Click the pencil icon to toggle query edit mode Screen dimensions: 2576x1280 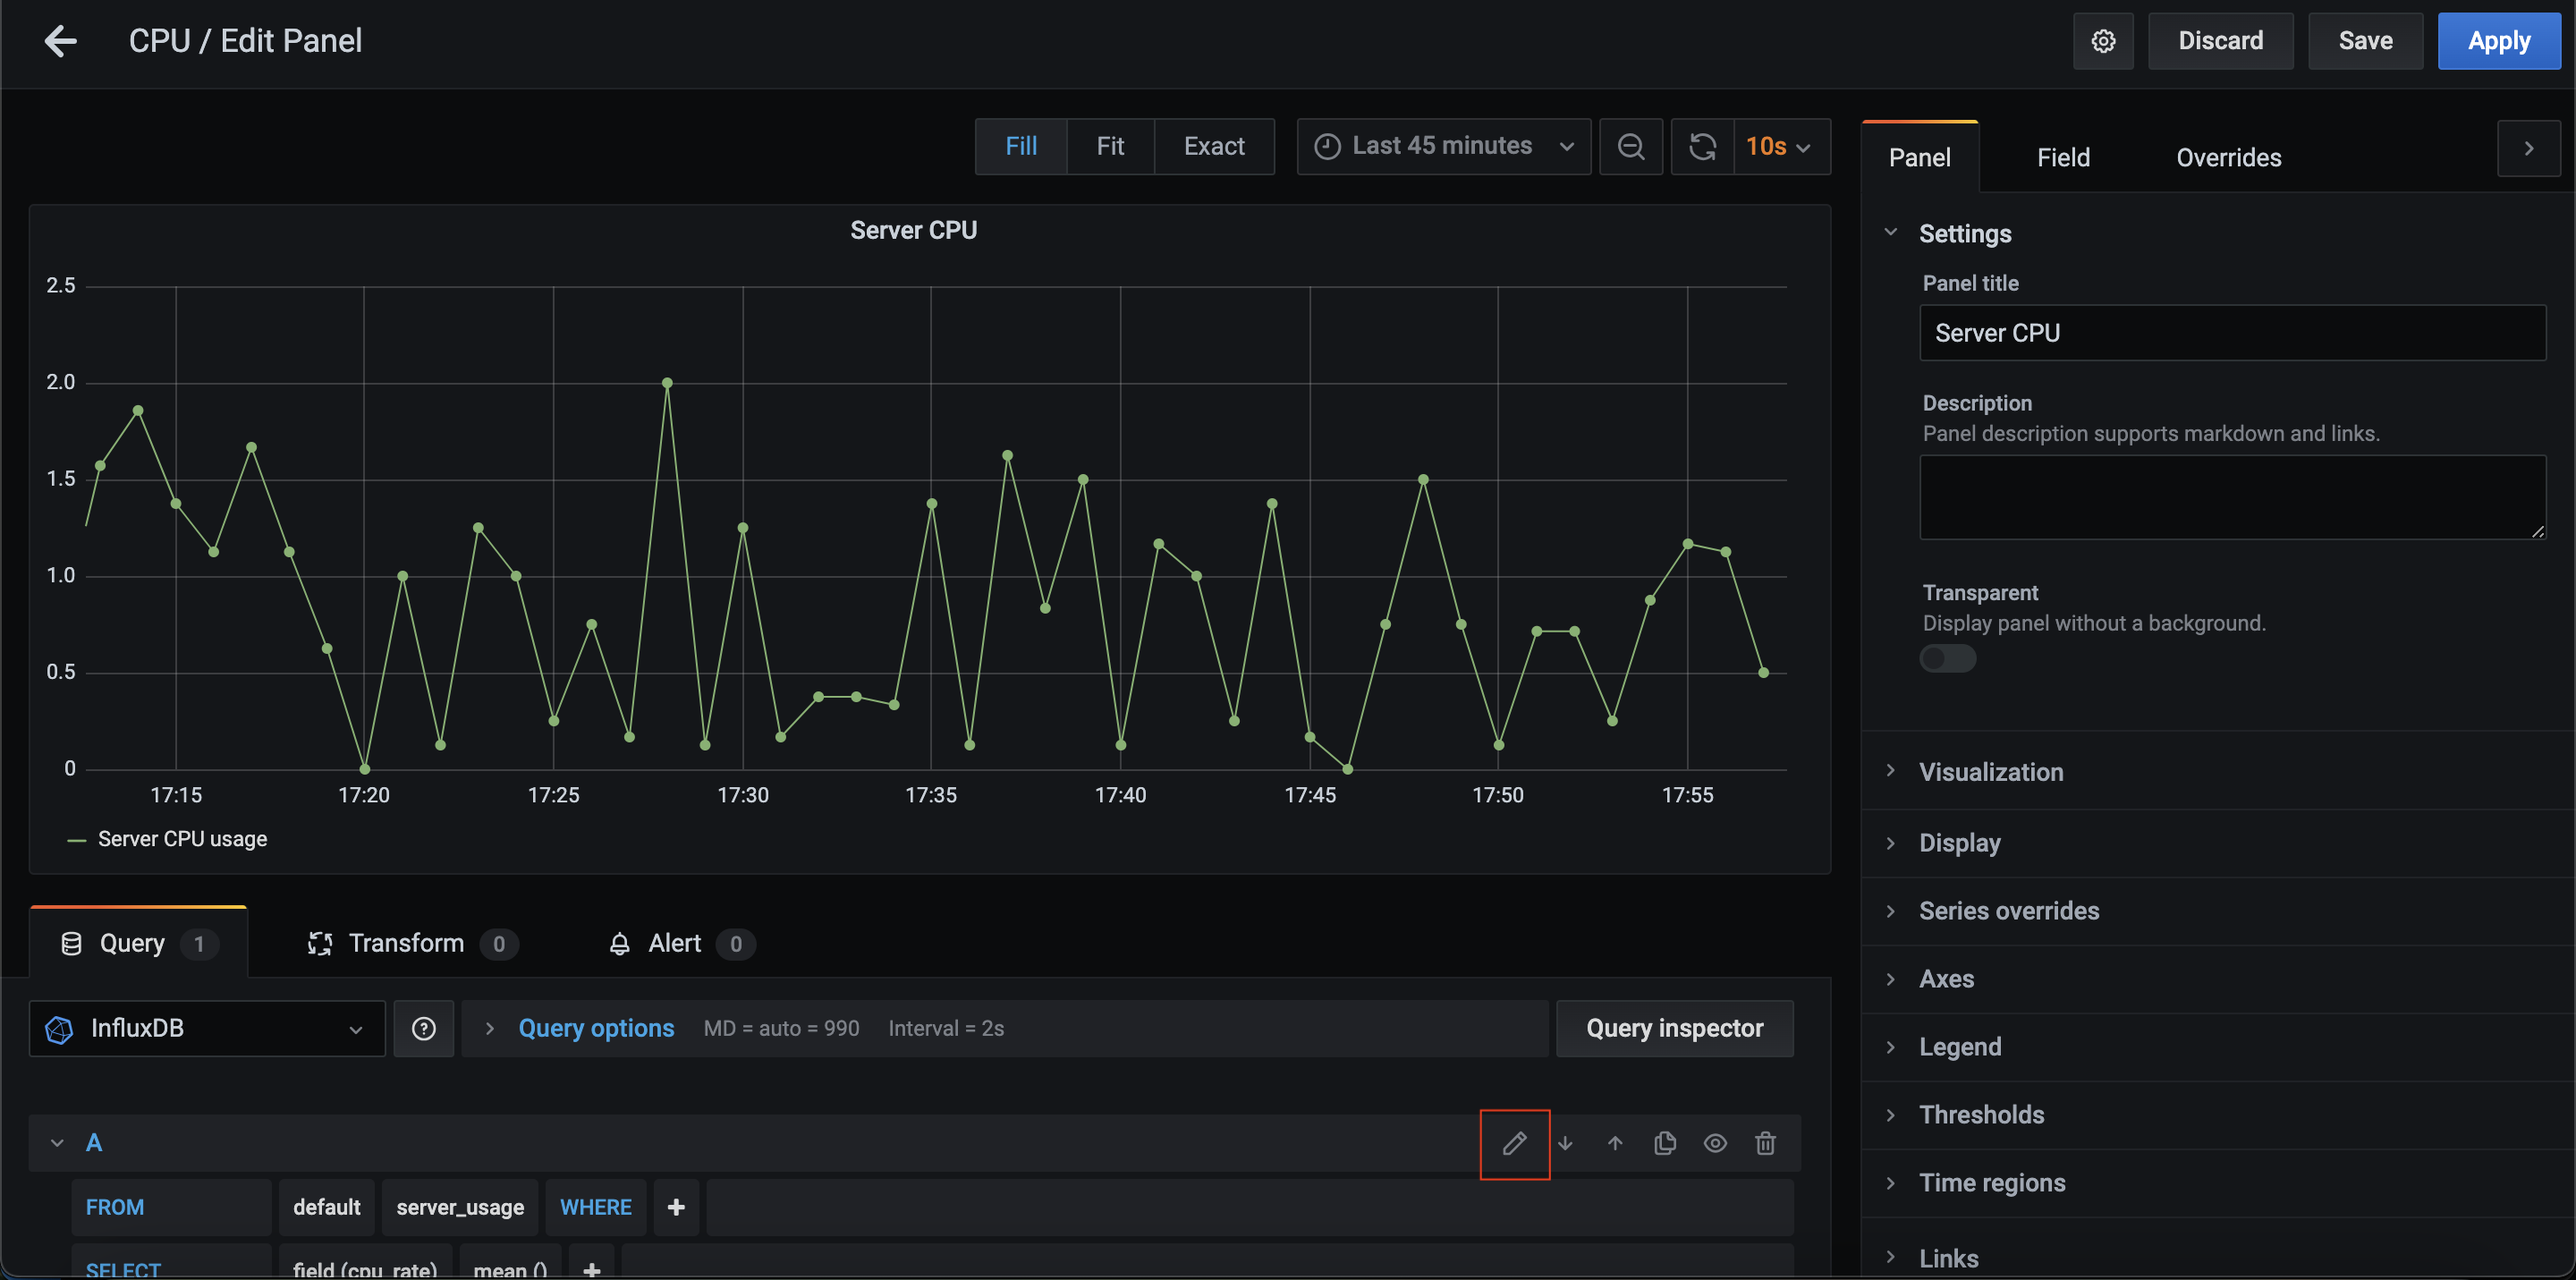[1514, 1143]
